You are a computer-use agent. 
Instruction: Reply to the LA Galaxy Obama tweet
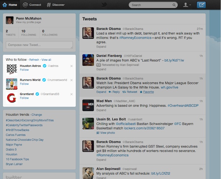pos(114,92)
